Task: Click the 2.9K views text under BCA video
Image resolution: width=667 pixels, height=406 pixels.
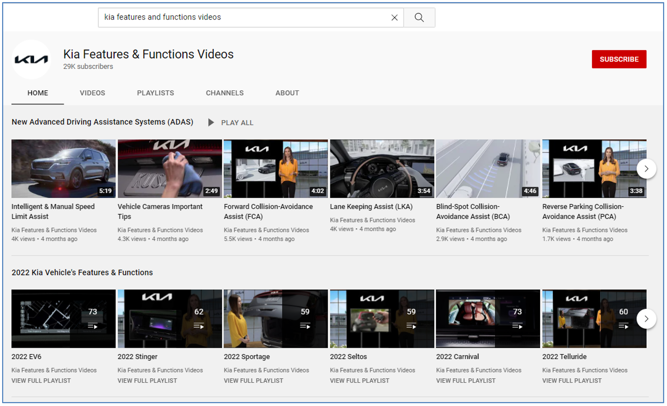Action: tap(450, 239)
